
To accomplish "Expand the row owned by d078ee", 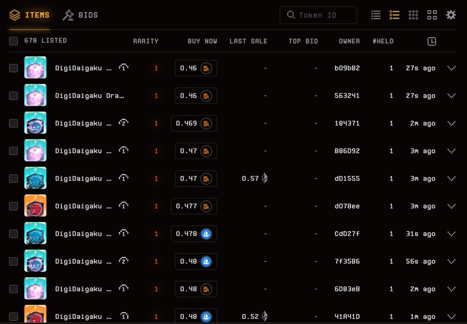I will [451, 206].
